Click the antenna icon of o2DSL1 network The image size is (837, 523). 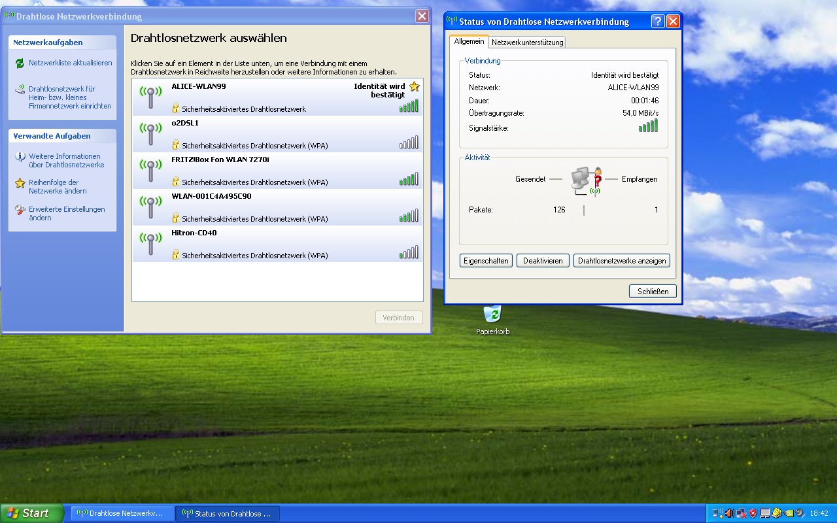(x=150, y=134)
